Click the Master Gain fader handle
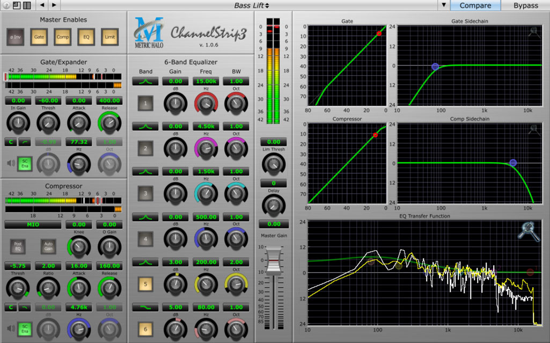The image size is (550, 343). point(274,260)
